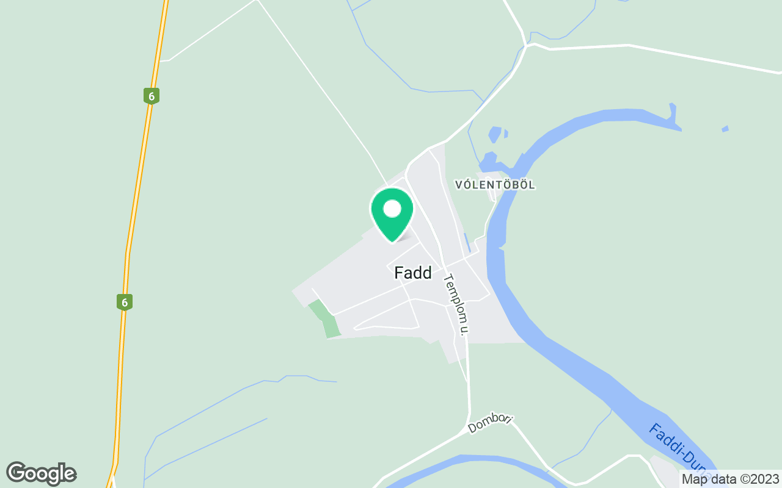Image resolution: width=782 pixels, height=488 pixels.
Task: Click the Map data ©2023 attribution
Action: [x=730, y=479]
